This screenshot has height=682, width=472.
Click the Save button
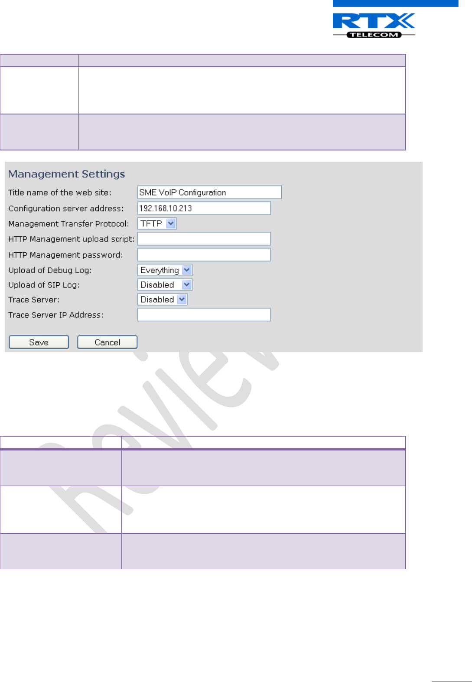pyautogui.click(x=39, y=342)
